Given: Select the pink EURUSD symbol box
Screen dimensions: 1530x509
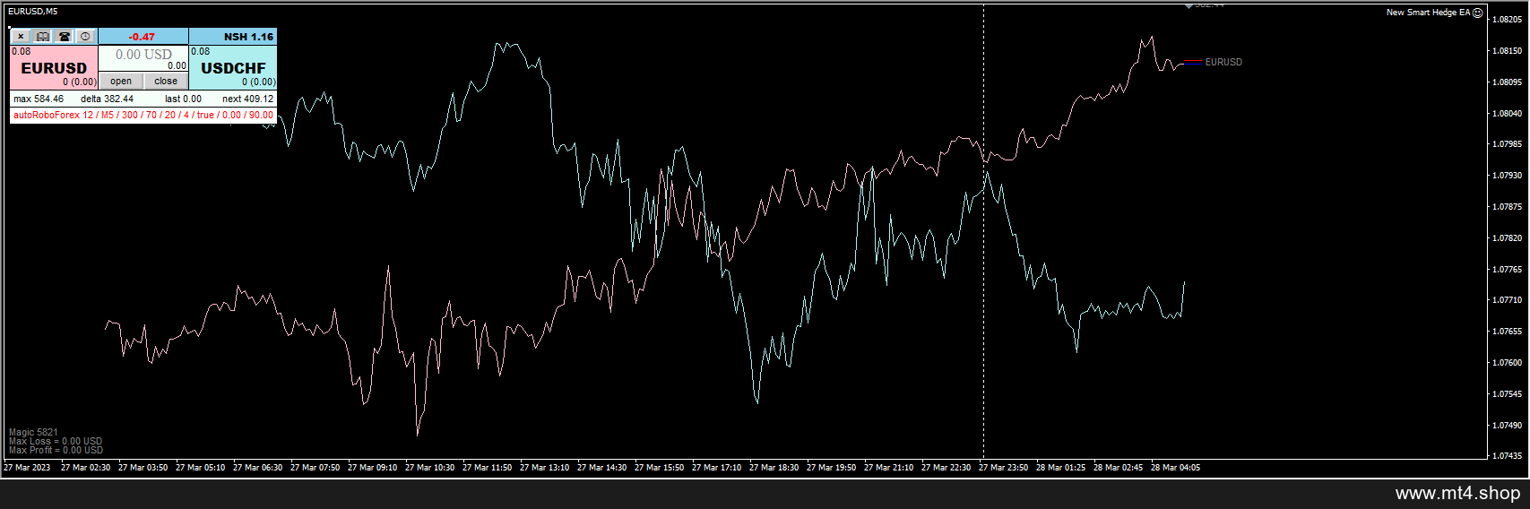Looking at the screenshot, I should pos(54,67).
